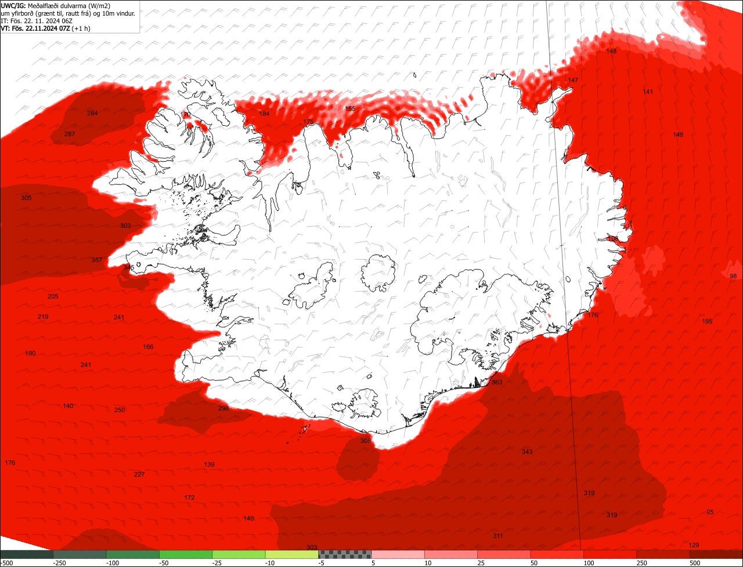
Task: Click the legend label '-250'
Action: (59, 563)
